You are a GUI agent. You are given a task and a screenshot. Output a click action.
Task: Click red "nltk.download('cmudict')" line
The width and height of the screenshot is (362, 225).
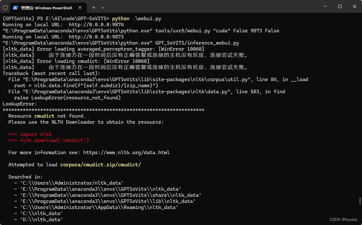[x=54, y=140]
